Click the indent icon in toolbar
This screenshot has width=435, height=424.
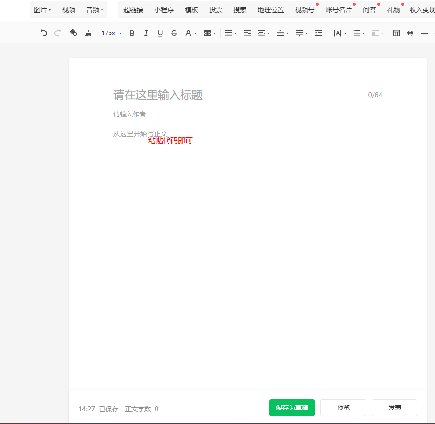247,33
